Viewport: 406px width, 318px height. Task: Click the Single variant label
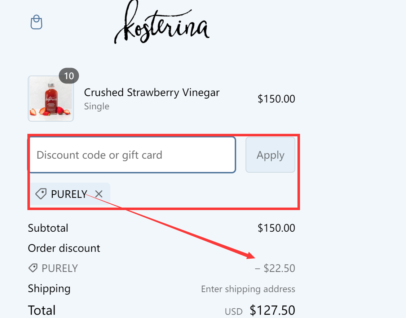point(96,106)
